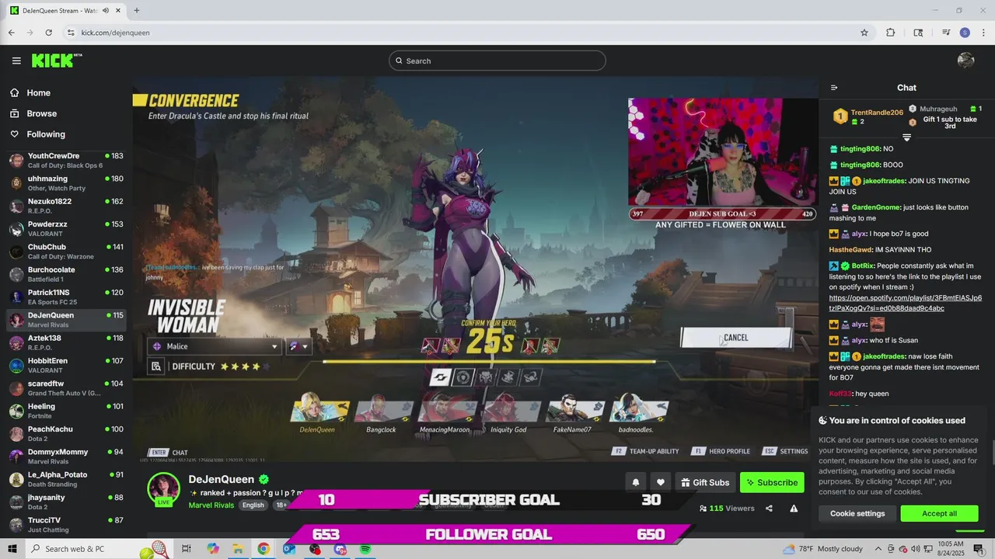This screenshot has height=559, width=995.
Task: Open Chrome extensions puzzle icon
Action: click(891, 33)
